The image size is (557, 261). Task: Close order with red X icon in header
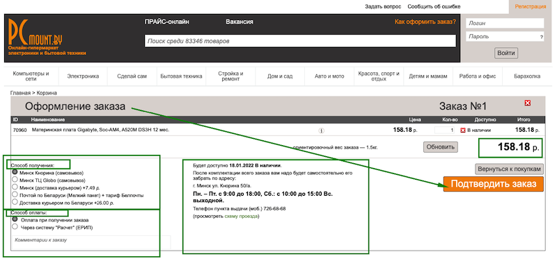(528, 103)
